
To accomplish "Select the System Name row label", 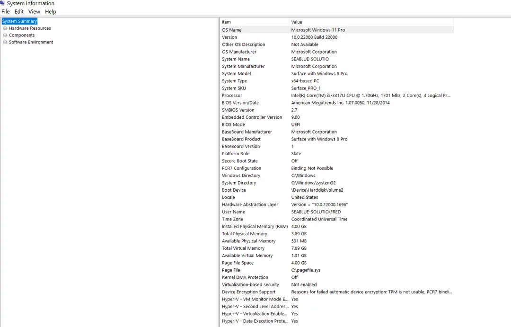I will [x=236, y=59].
